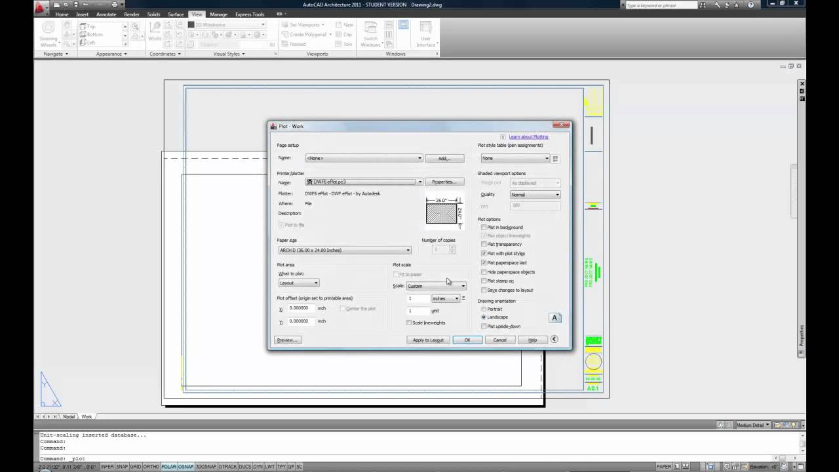This screenshot has width=839, height=472.
Task: Click the Plot printer icon in quick access toolbar
Action: 114,5
